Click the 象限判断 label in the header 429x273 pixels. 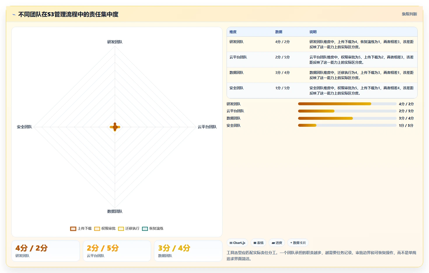pos(409,14)
